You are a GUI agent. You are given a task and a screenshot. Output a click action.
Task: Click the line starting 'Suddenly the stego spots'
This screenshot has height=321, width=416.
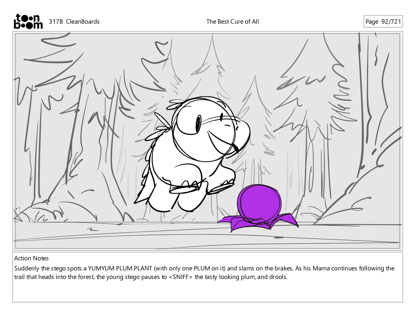204,268
